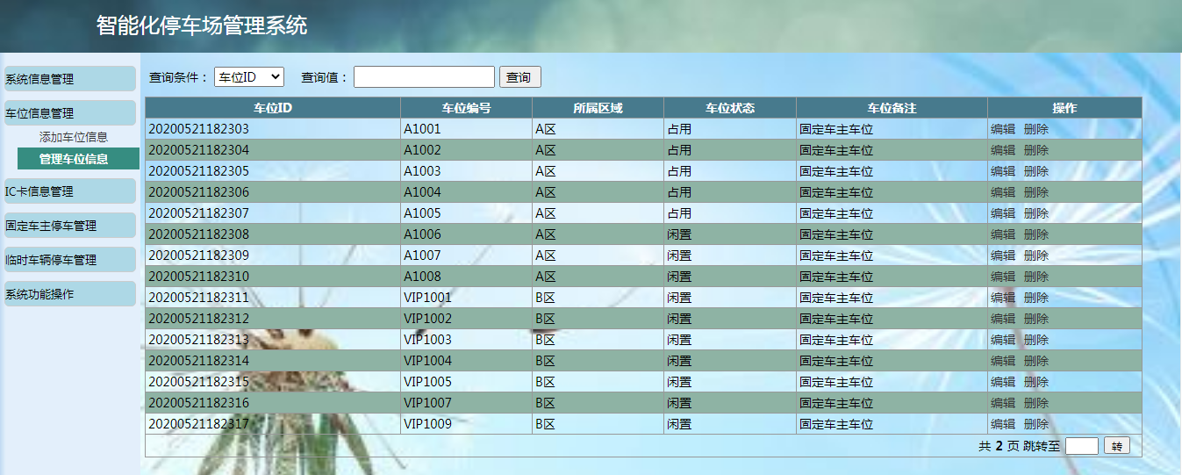
Task: Click 删除 for parking spot A1001
Action: click(x=1036, y=129)
